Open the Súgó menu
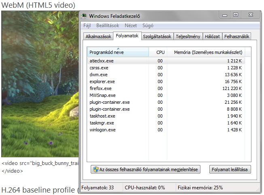The image size is (264, 195). click(148, 26)
